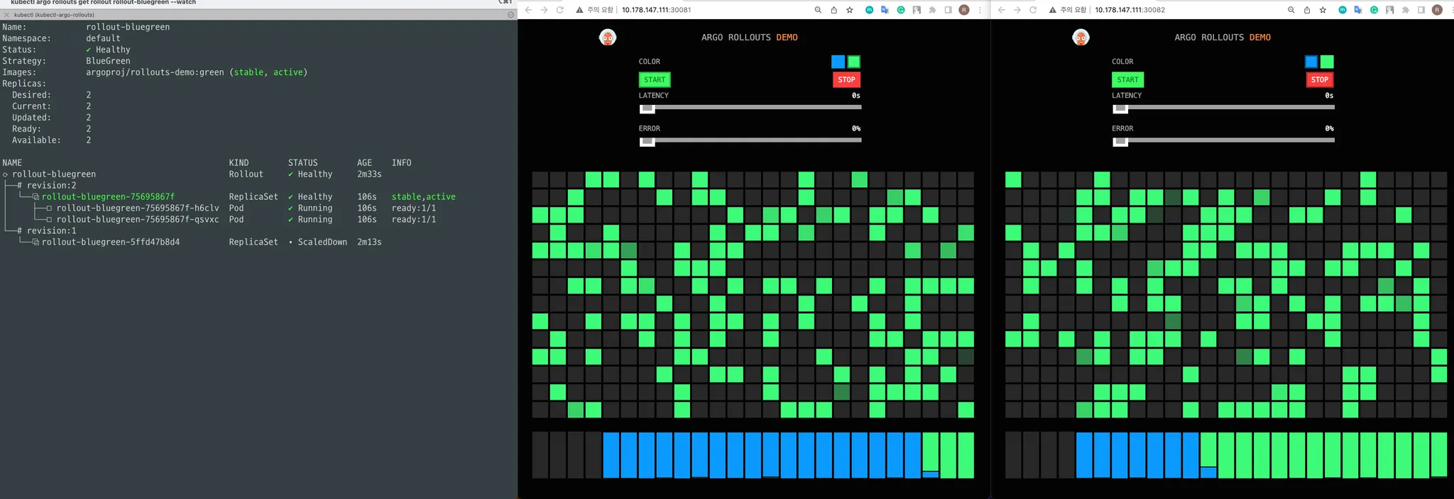Viewport: 1454px width, 499px height.
Task: Open Grammarly extension in 30082 window
Action: tap(1374, 10)
